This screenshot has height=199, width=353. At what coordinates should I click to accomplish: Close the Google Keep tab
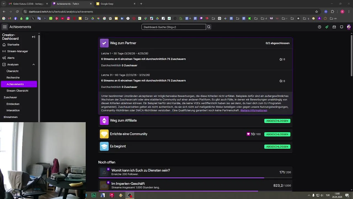[134, 4]
